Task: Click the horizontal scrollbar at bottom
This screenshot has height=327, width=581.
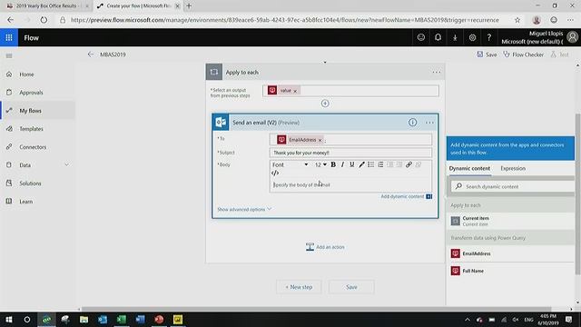Action: tap(316, 309)
